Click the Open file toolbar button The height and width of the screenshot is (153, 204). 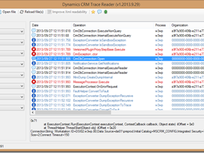[x=8, y=12]
